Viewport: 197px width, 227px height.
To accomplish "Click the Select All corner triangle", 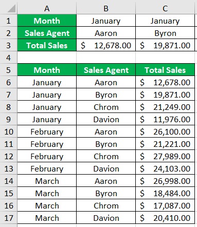I will click(x=11, y=9).
